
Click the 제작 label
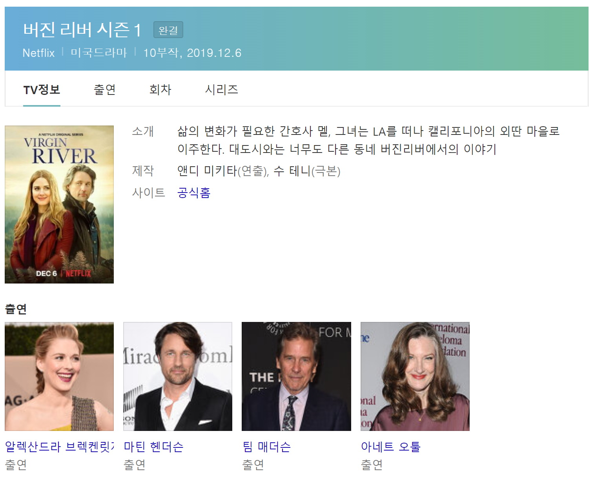(x=143, y=171)
